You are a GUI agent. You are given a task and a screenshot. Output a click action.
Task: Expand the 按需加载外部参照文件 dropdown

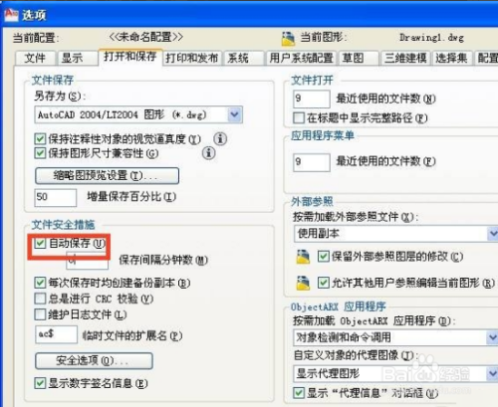493,234
